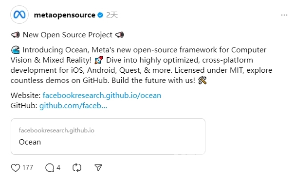Viewport: 295px width, 178px height.
Task: View the 177 likes count
Action: pyautogui.click(x=28, y=167)
